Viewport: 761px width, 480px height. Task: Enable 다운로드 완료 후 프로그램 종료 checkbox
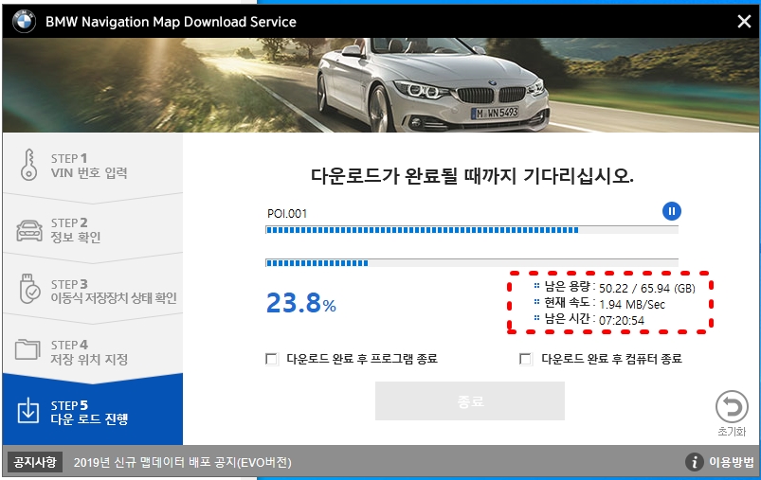point(271,359)
